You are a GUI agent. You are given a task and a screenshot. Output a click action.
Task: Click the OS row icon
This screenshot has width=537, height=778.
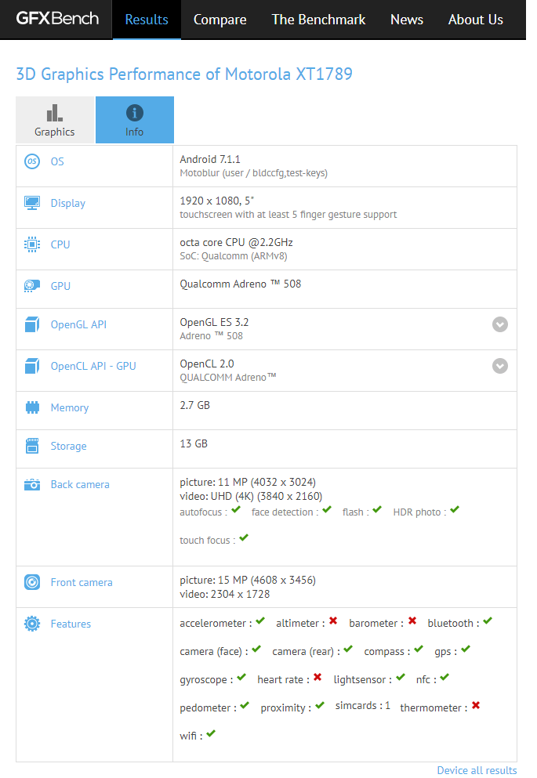(32, 161)
